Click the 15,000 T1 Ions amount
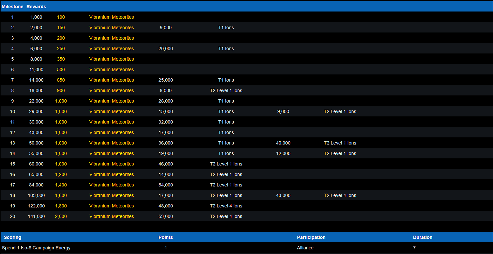The image size is (493, 254). 166,112
